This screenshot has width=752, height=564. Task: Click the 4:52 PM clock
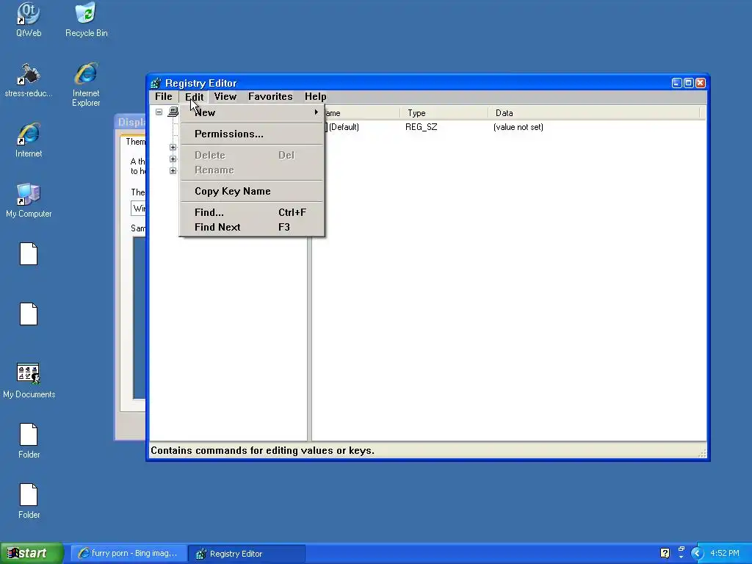point(725,554)
